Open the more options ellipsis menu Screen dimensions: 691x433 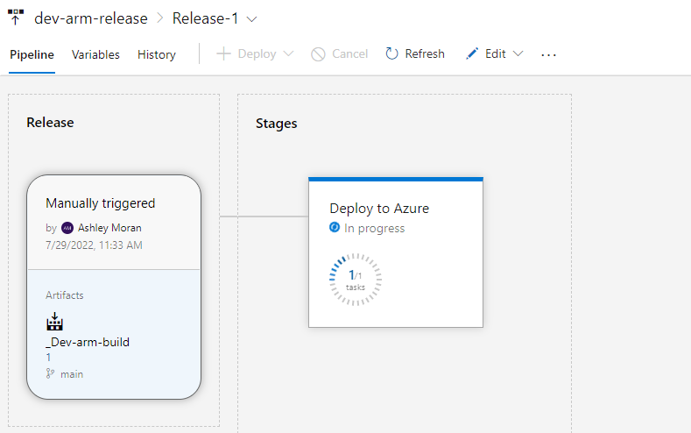(549, 54)
